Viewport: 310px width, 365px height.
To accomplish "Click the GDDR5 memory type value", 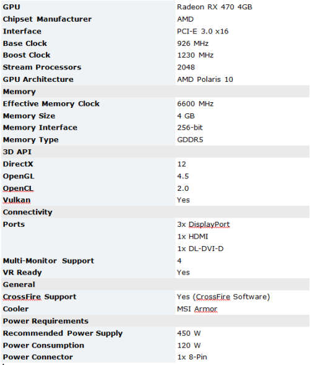I will coord(190,139).
